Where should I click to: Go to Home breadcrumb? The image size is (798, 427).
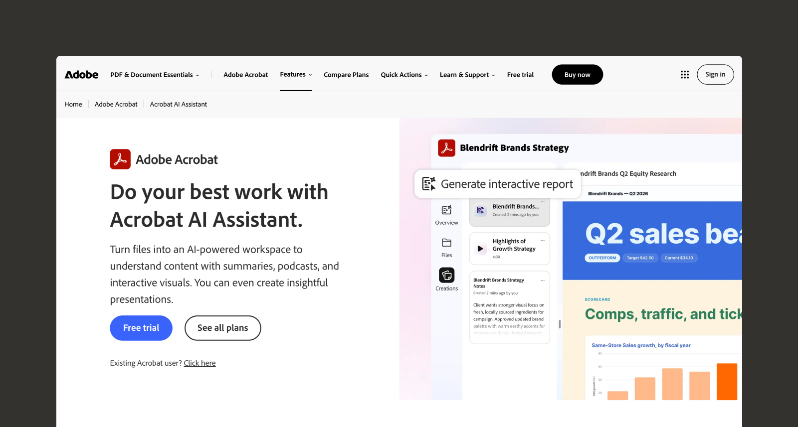[73, 104]
